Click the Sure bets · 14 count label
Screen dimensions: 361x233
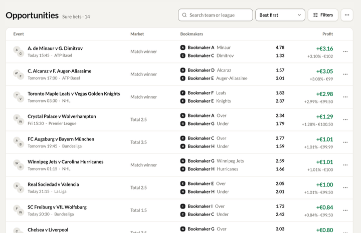coord(76,17)
